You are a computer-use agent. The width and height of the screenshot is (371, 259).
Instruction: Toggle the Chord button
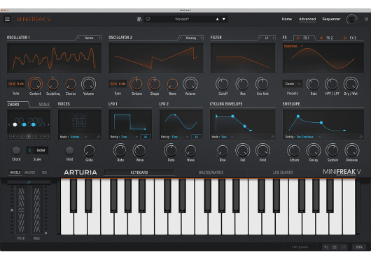(16, 150)
